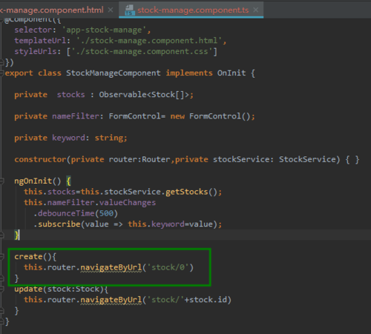Click the debounceTime call

66,213
